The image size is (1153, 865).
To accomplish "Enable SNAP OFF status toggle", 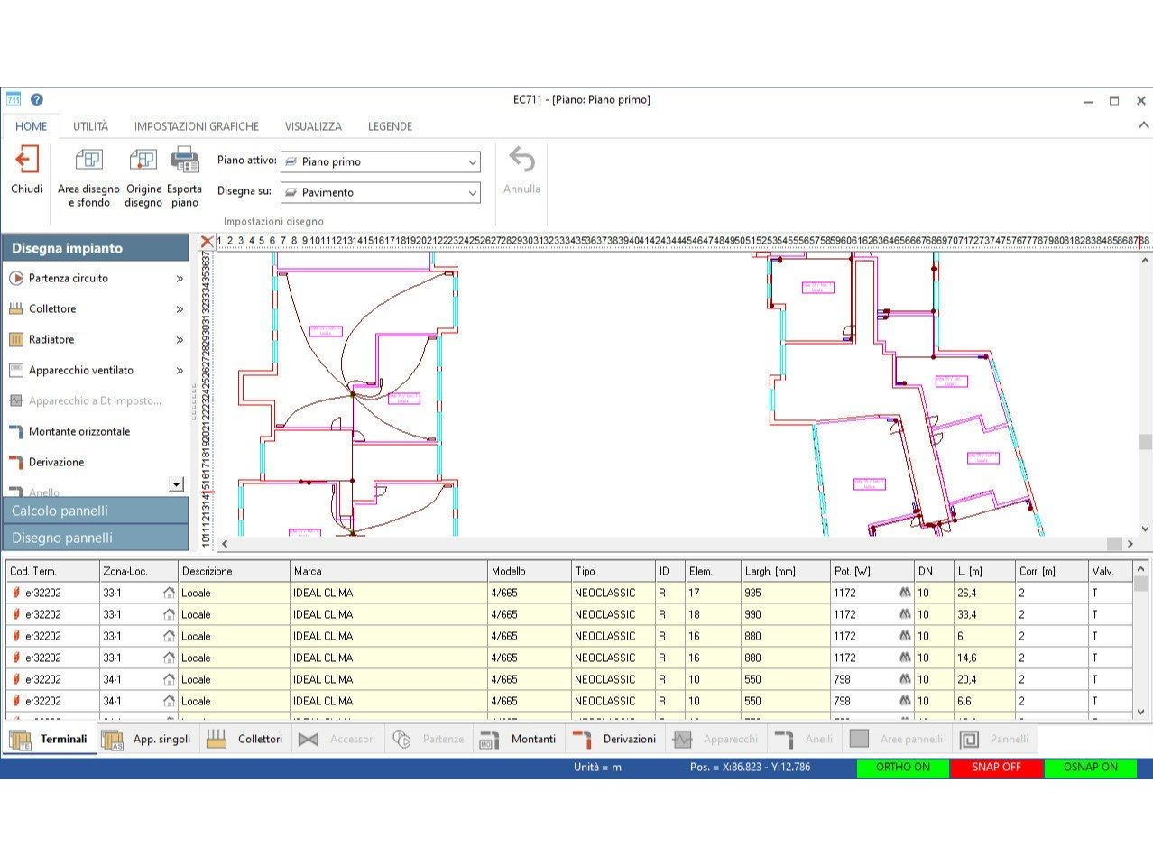I will click(x=996, y=768).
